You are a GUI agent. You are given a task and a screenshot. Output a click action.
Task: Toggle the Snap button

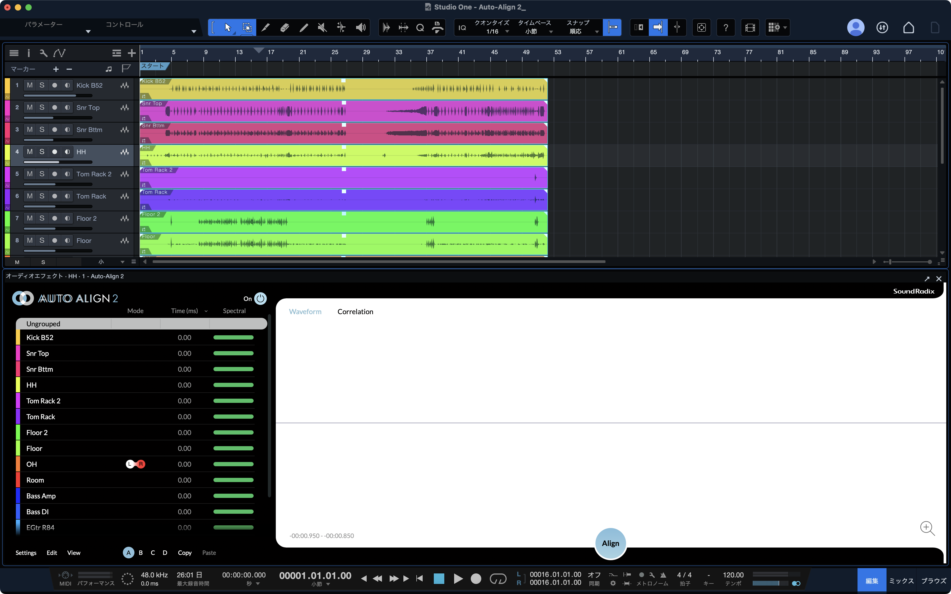coord(612,27)
